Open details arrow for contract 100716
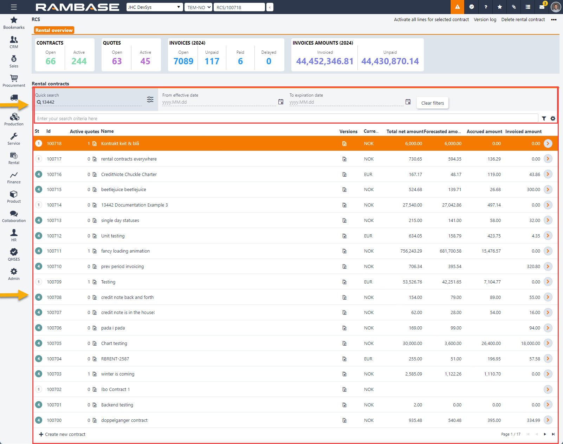The width and height of the screenshot is (563, 444). pyautogui.click(x=548, y=174)
